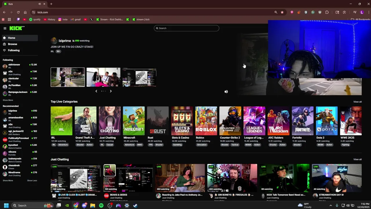Open site information icon in address bar
Image resolution: width=371 pixels, height=209 pixels.
click(x=34, y=12)
